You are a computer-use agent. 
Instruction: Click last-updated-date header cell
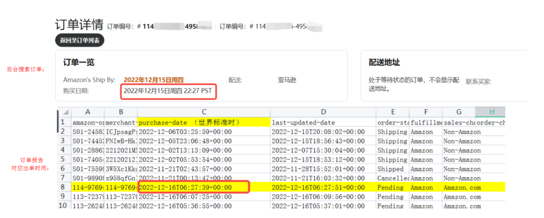[323, 122]
